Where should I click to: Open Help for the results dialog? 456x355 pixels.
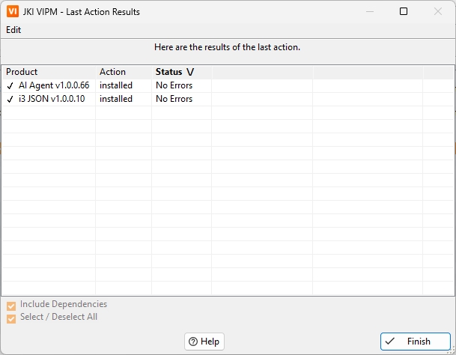point(204,342)
